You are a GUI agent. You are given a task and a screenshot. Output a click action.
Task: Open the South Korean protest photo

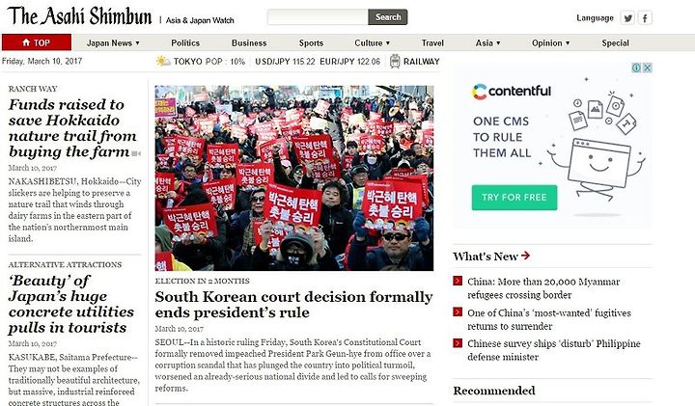tap(294, 178)
